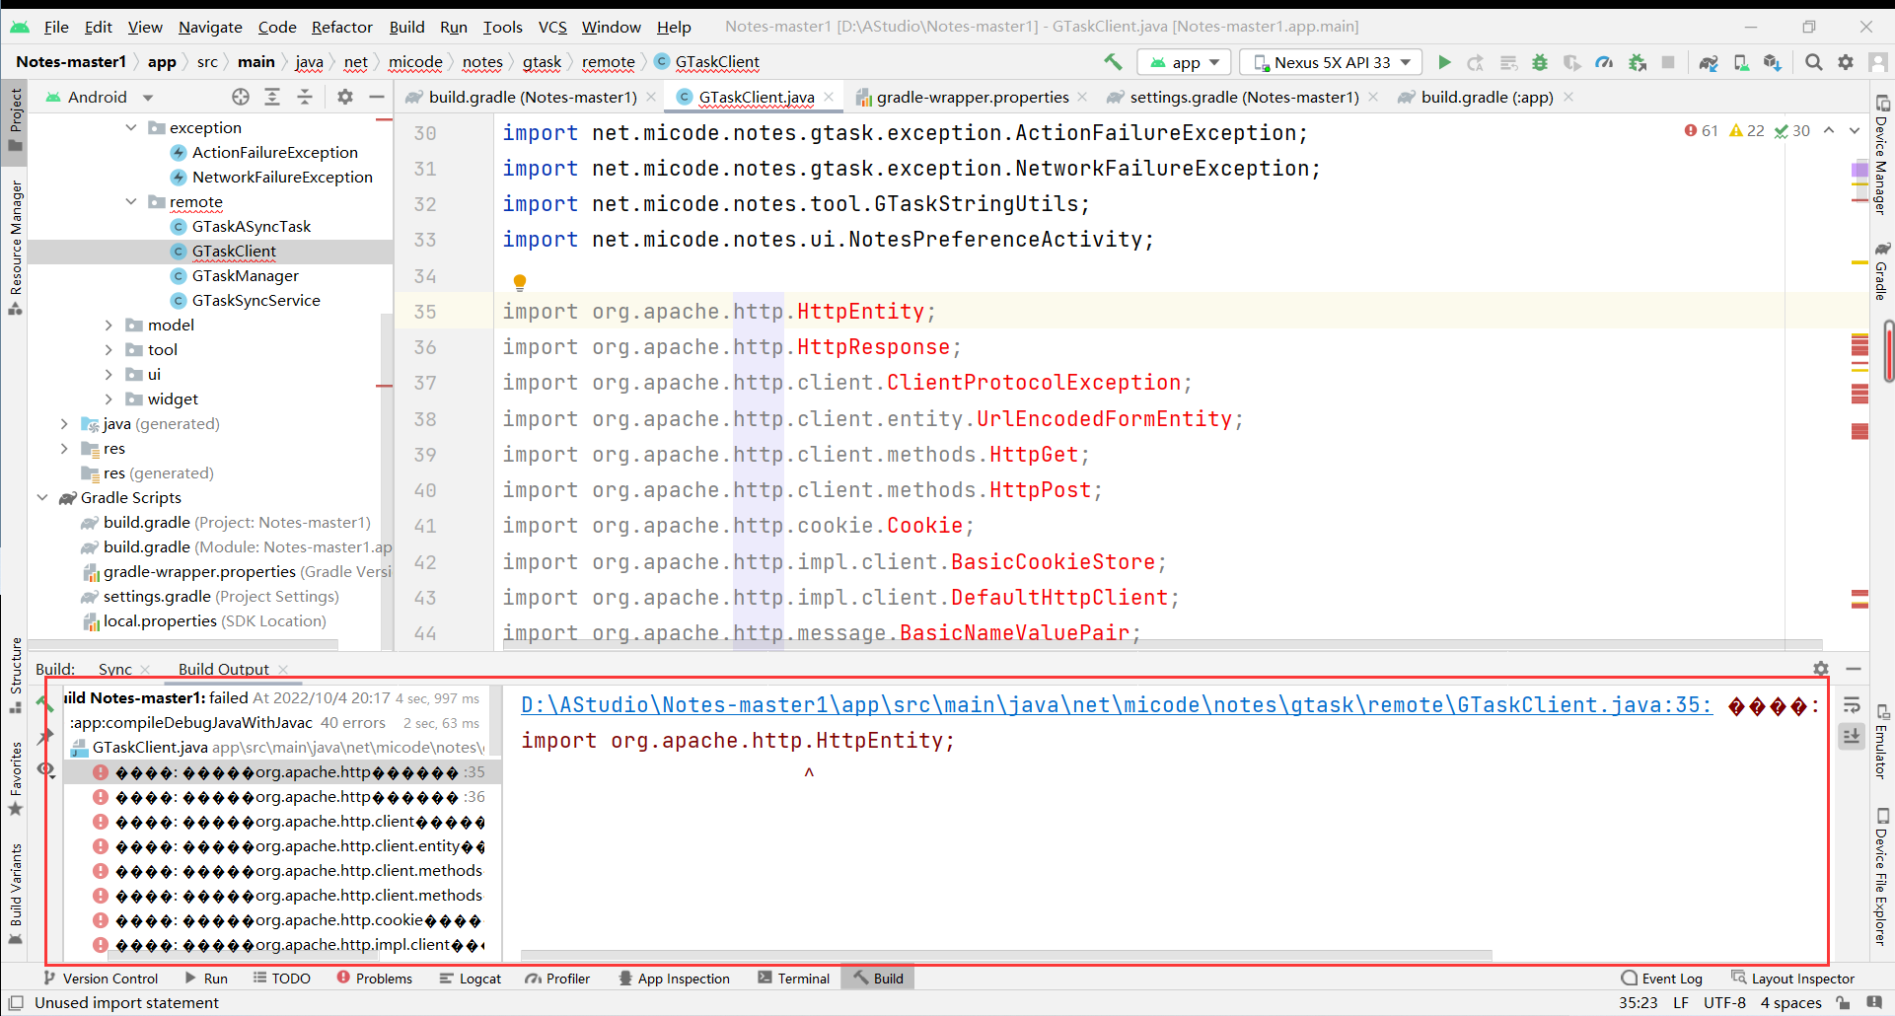Open the app run configuration dropdown

pos(1185,62)
